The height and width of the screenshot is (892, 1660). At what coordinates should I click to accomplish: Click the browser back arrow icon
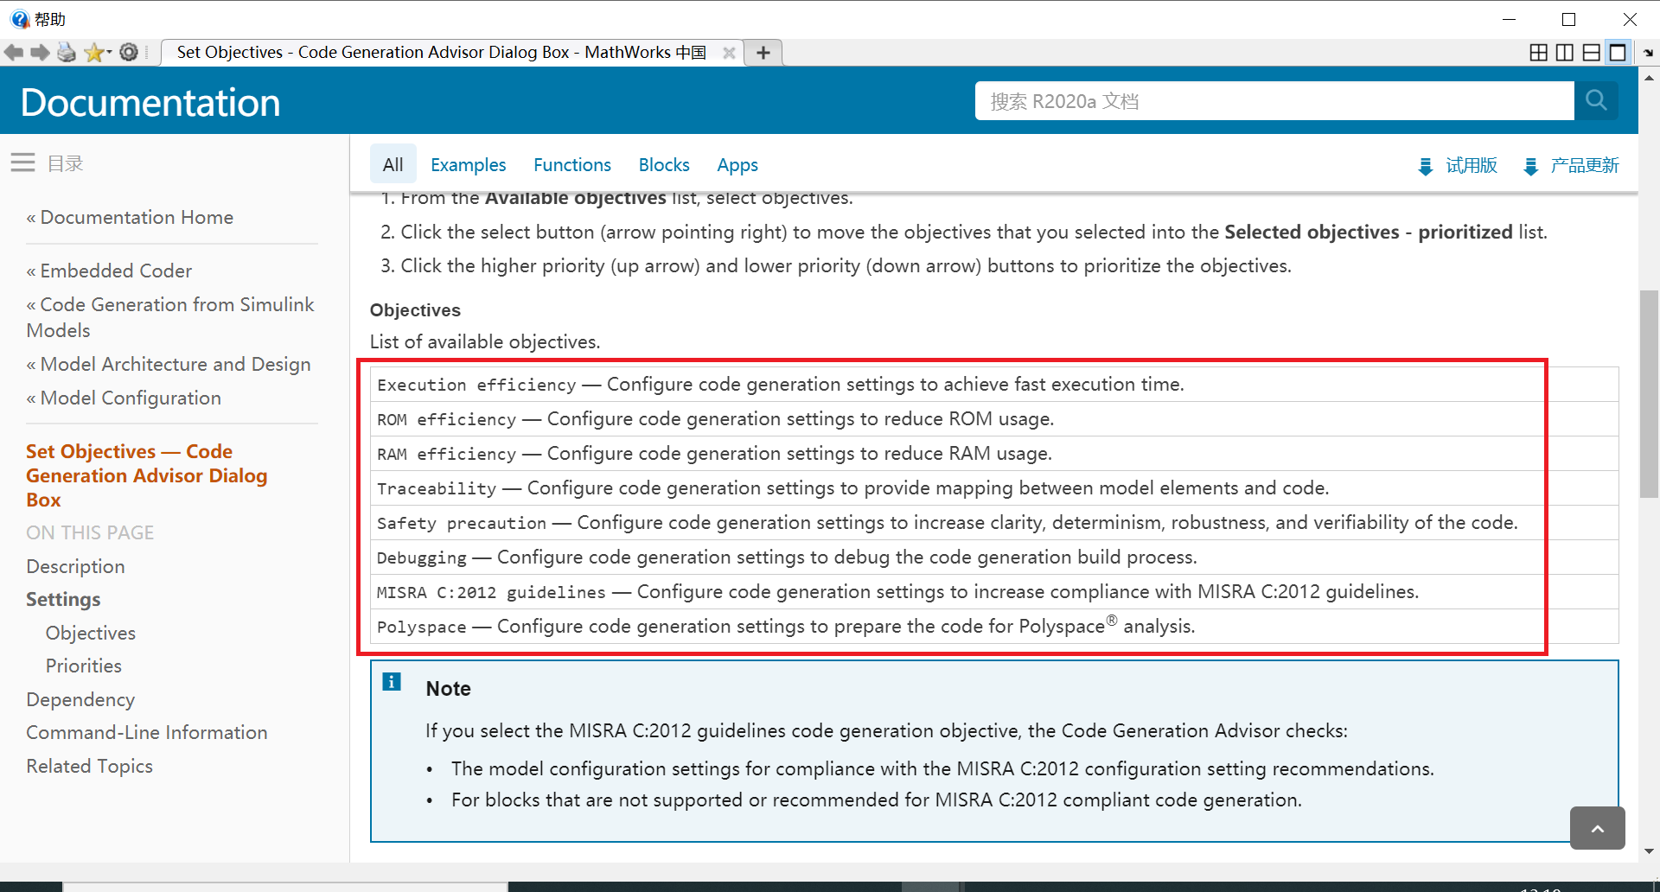(x=14, y=53)
